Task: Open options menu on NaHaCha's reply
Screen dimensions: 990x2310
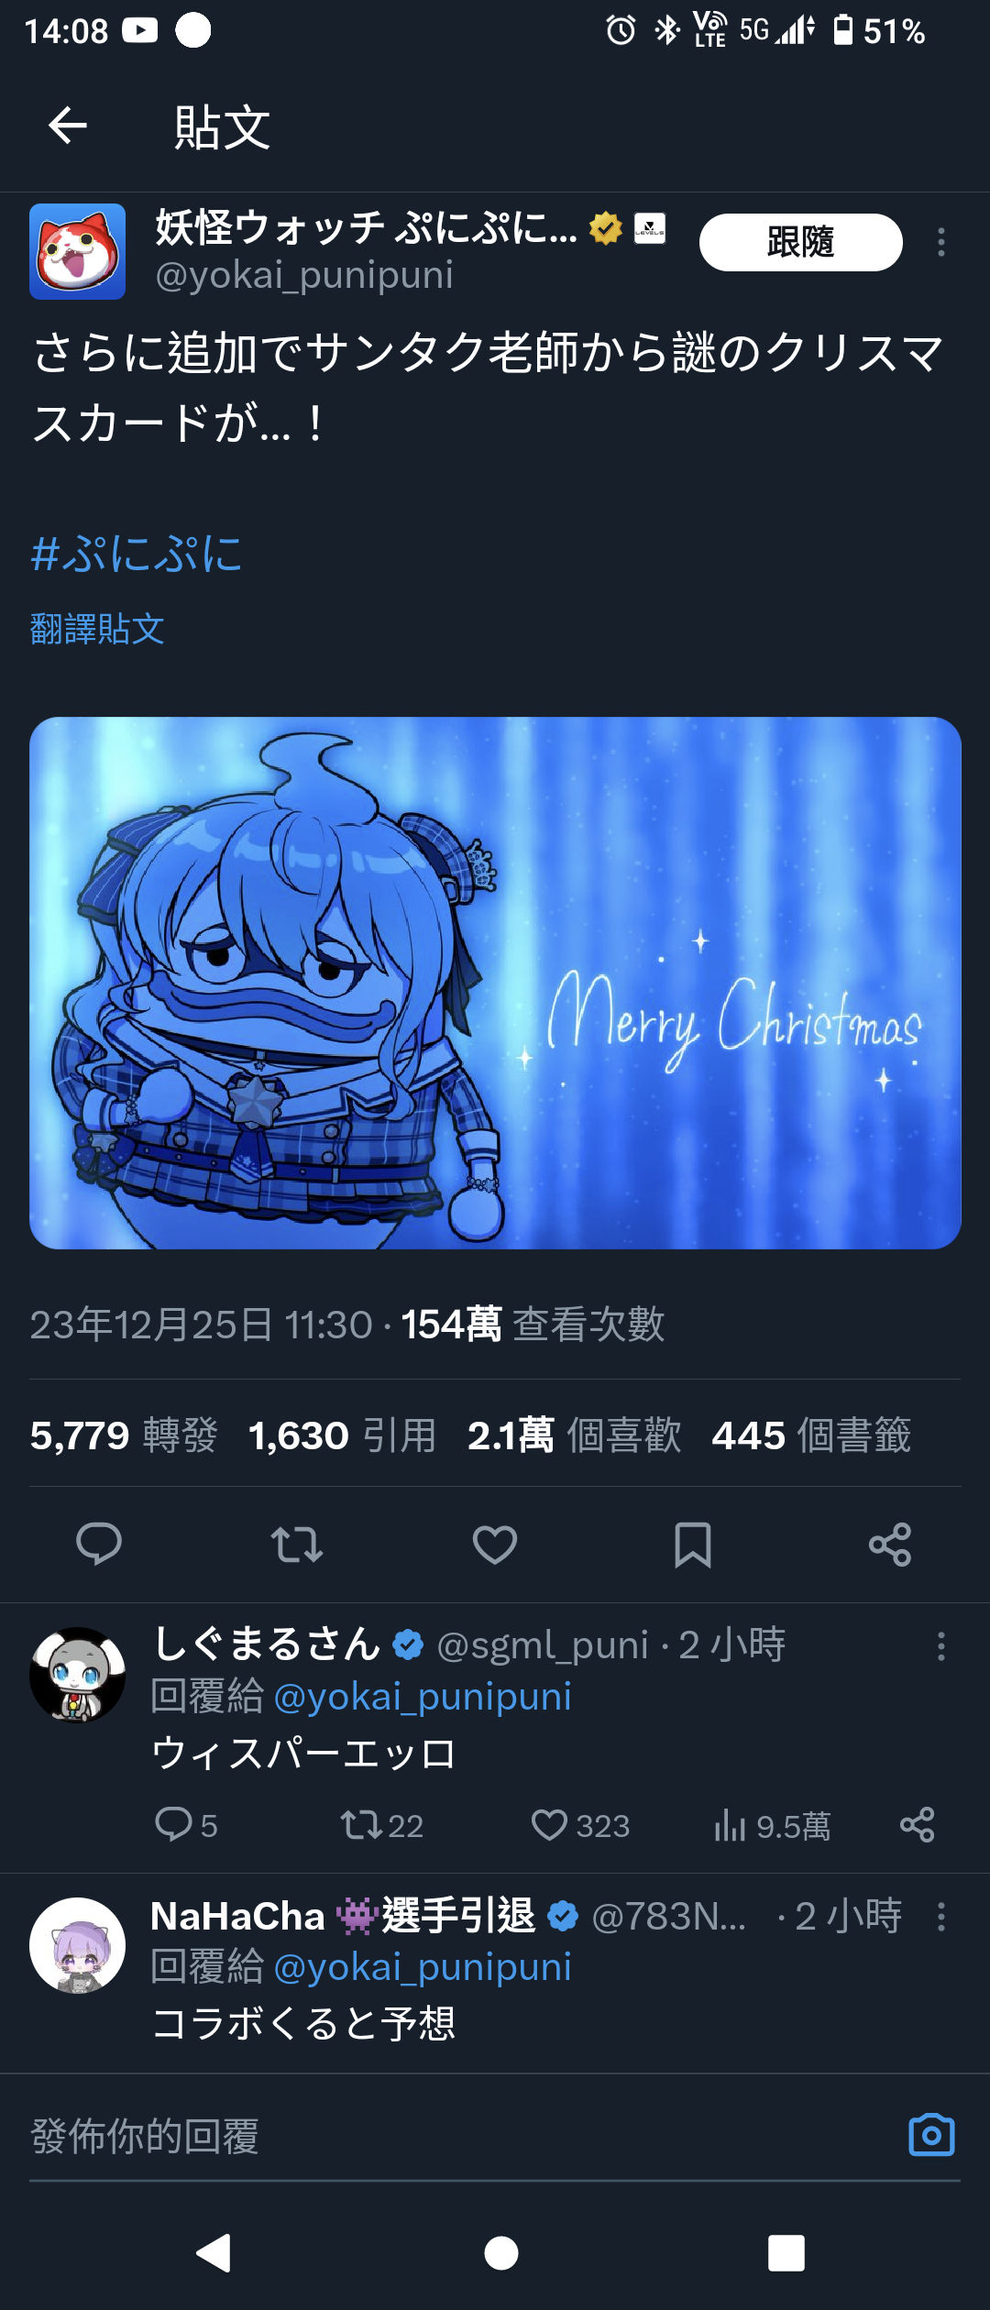Action: tap(940, 1917)
